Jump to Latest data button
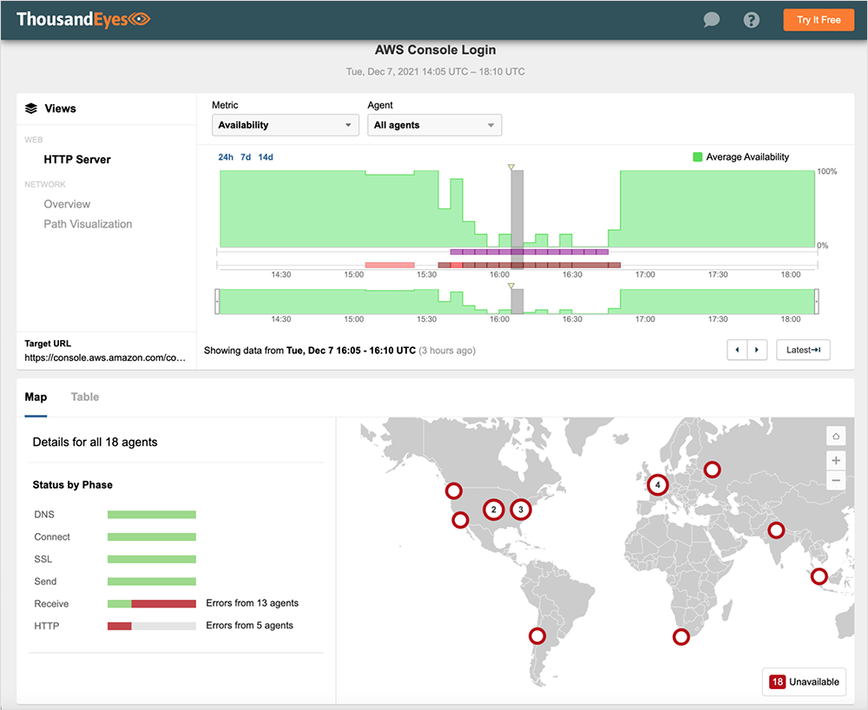Viewport: 868px width, 710px height. tap(803, 350)
